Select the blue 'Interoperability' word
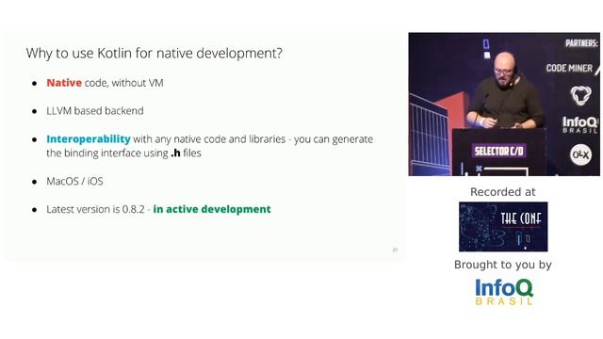Screen dimensions: 603x339 pos(89,138)
